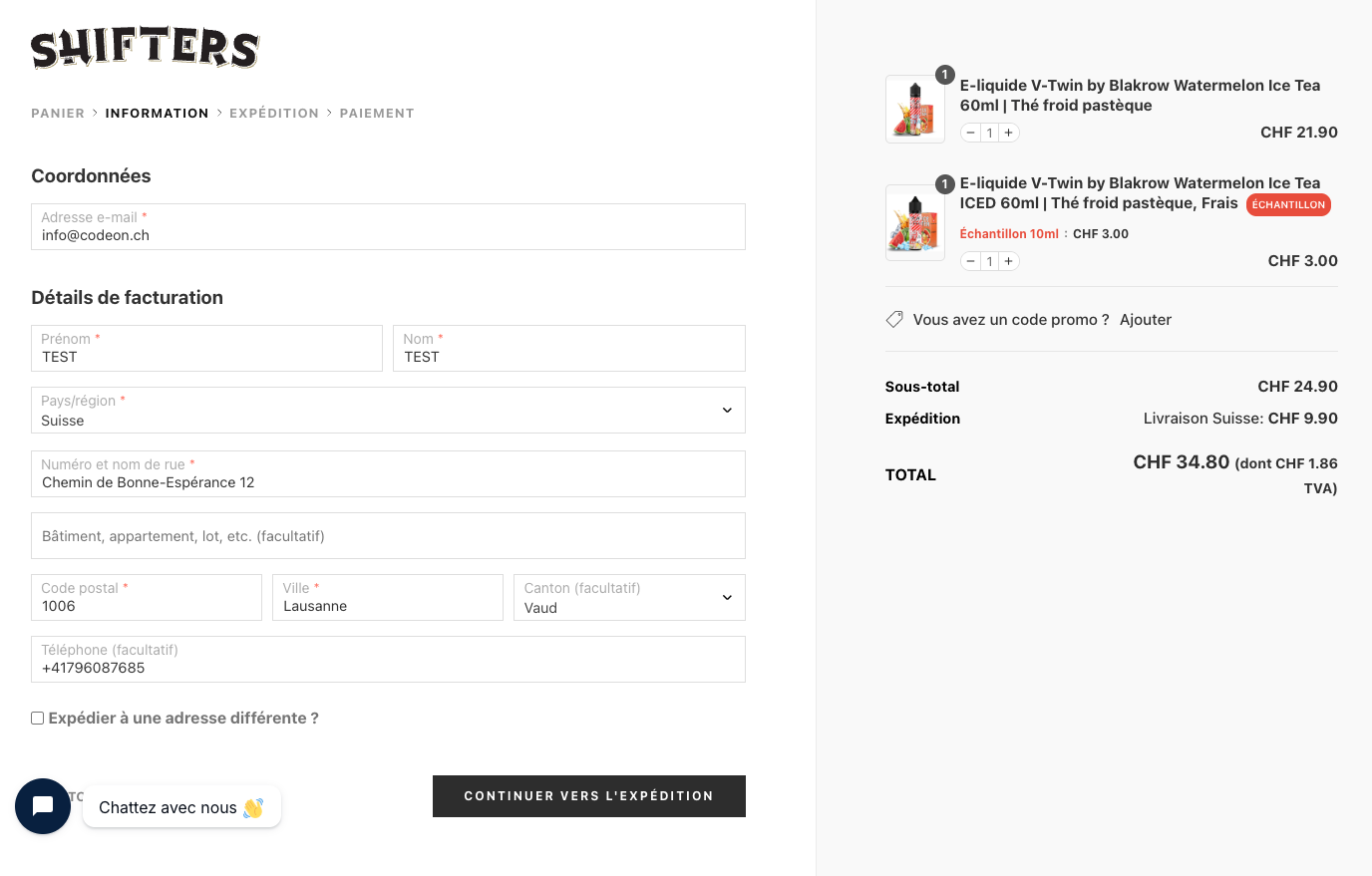Decrease quantity of Watermelon Ice Tea 60ml
Image resolution: width=1372 pixels, height=876 pixels.
[x=970, y=133]
